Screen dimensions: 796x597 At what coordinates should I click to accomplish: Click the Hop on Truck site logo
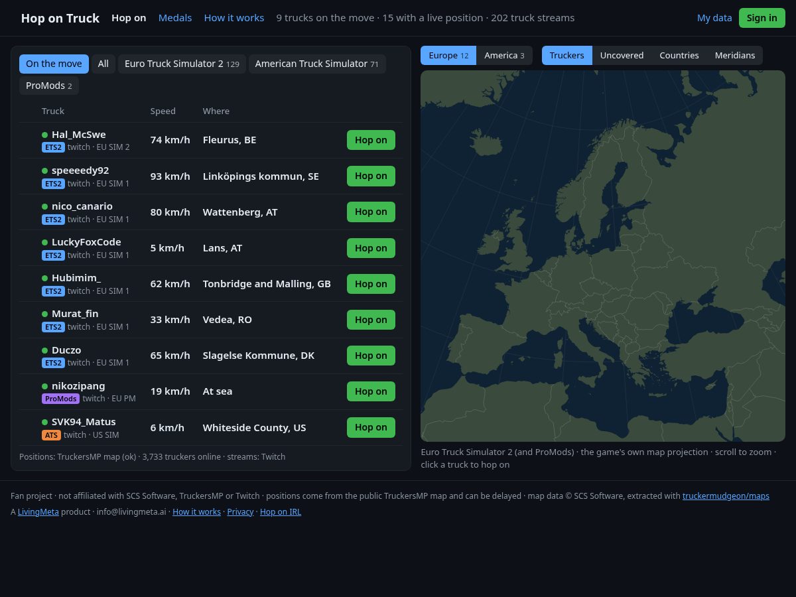click(x=60, y=18)
